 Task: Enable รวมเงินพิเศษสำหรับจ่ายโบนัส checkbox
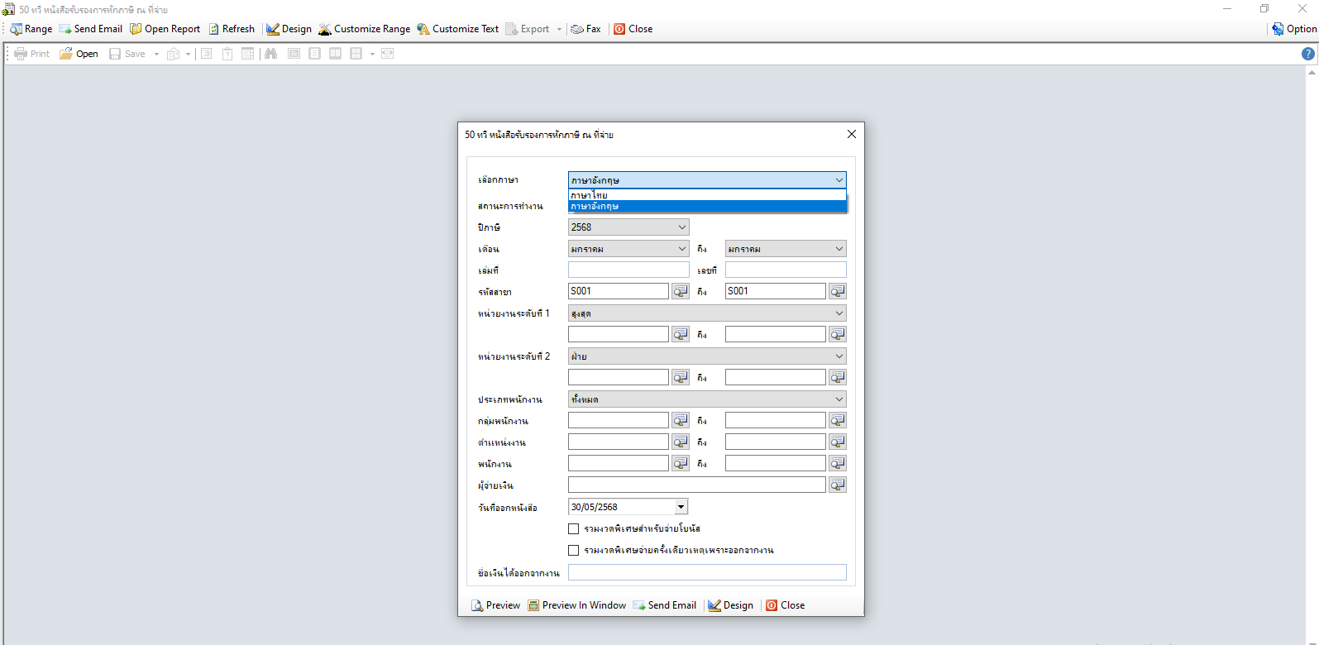(x=573, y=528)
